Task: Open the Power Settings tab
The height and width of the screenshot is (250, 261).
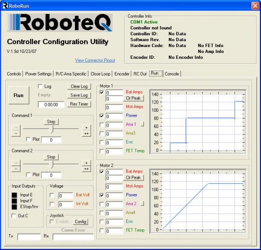Action: tap(38, 74)
